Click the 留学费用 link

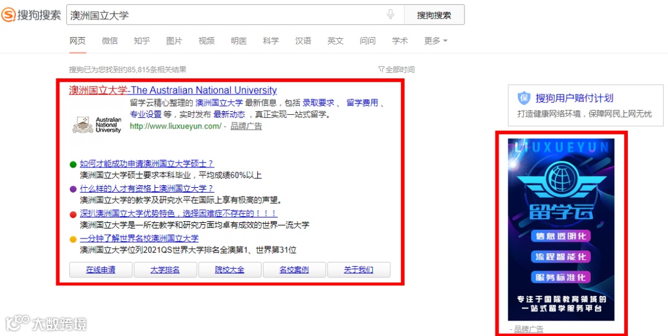(362, 103)
